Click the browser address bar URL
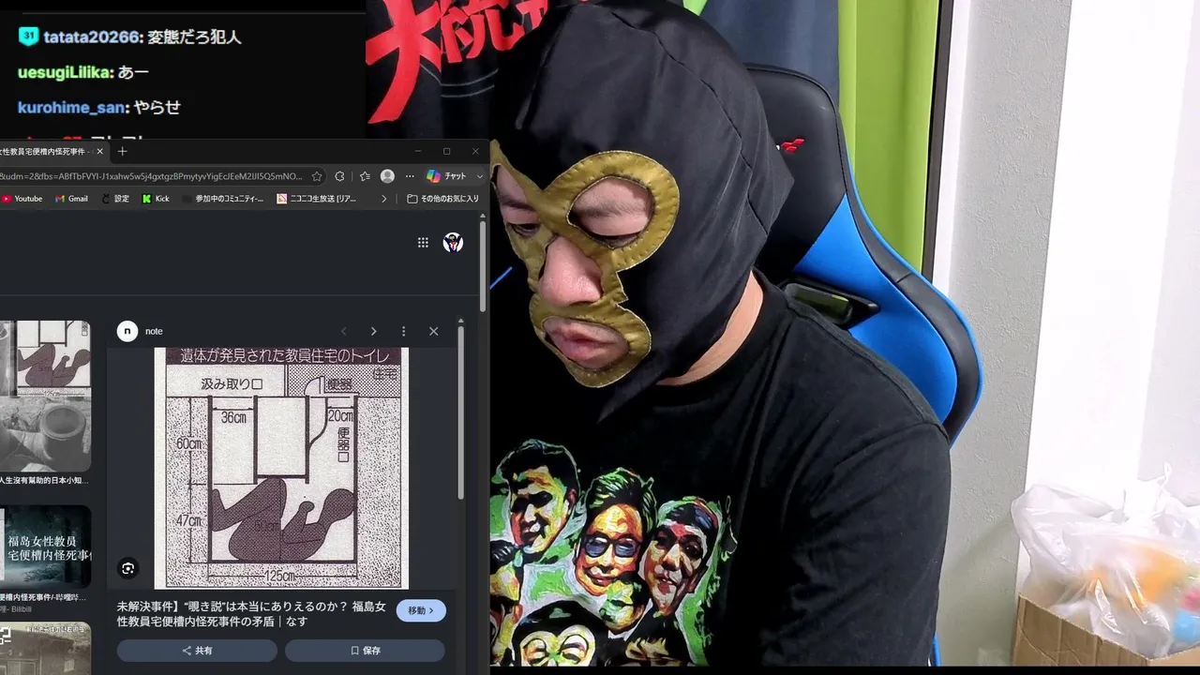1200x675 pixels. coord(152,176)
